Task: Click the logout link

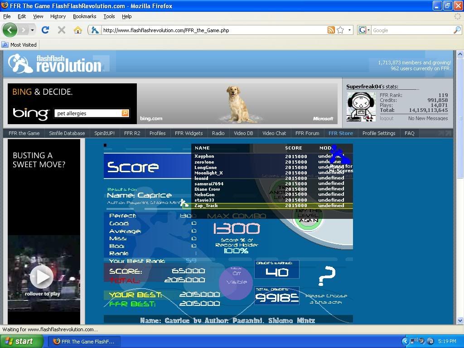Action: point(387,118)
